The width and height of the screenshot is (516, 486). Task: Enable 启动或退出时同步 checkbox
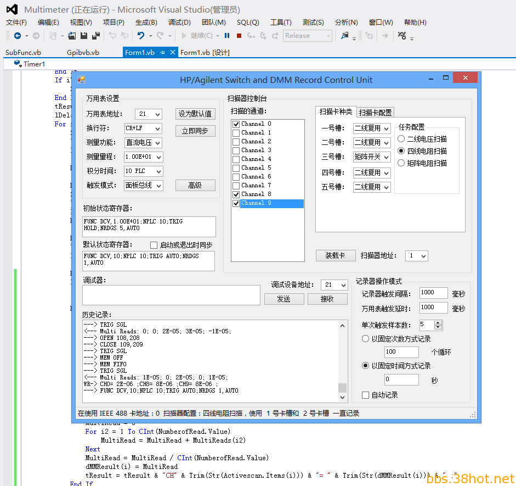pyautogui.click(x=154, y=245)
